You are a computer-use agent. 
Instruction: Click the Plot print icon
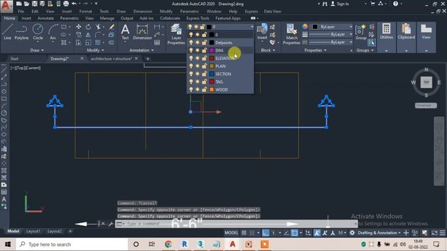click(66, 3)
